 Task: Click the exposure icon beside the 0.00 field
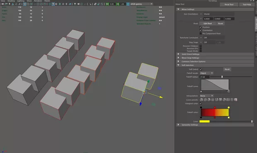(x=107, y=4)
